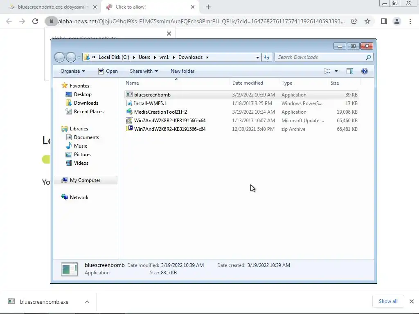Dismiss the notification permission prompt
The width and height of the screenshot is (419, 314).
(x=169, y=34)
